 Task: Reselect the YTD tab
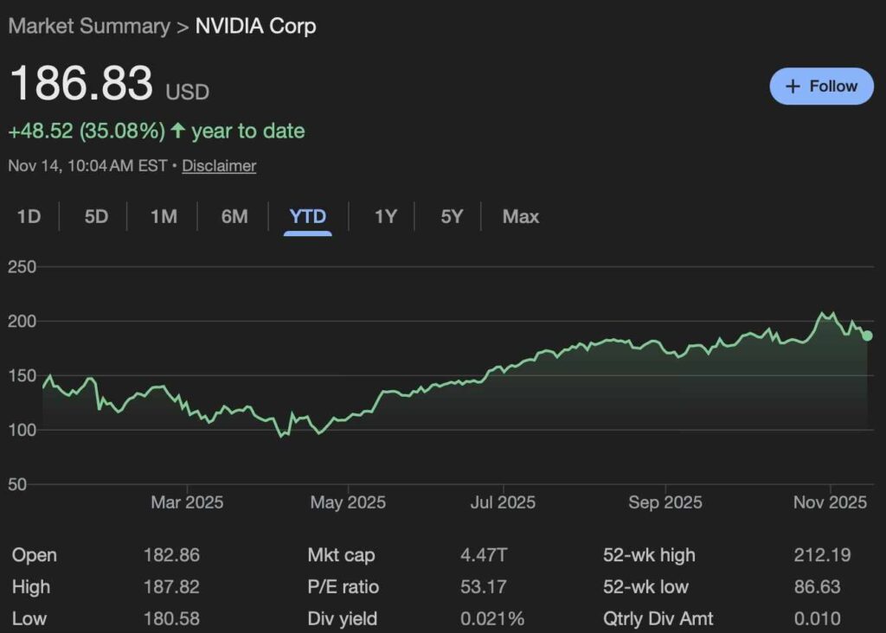[307, 217]
